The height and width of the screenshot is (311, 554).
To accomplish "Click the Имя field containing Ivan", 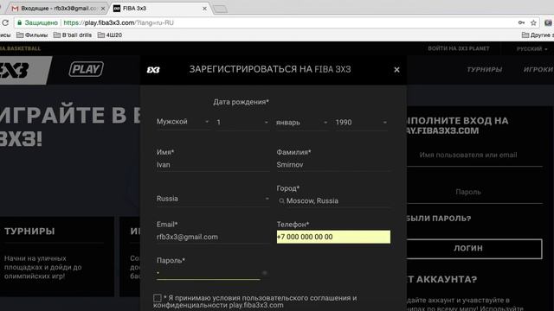I will click(x=213, y=165).
